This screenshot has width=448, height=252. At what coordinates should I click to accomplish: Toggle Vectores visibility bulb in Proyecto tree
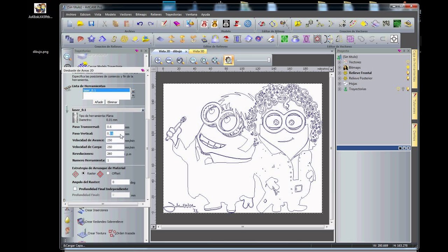(x=408, y=62)
